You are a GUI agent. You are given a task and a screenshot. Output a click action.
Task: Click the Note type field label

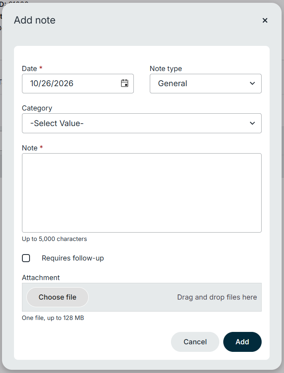[166, 69]
